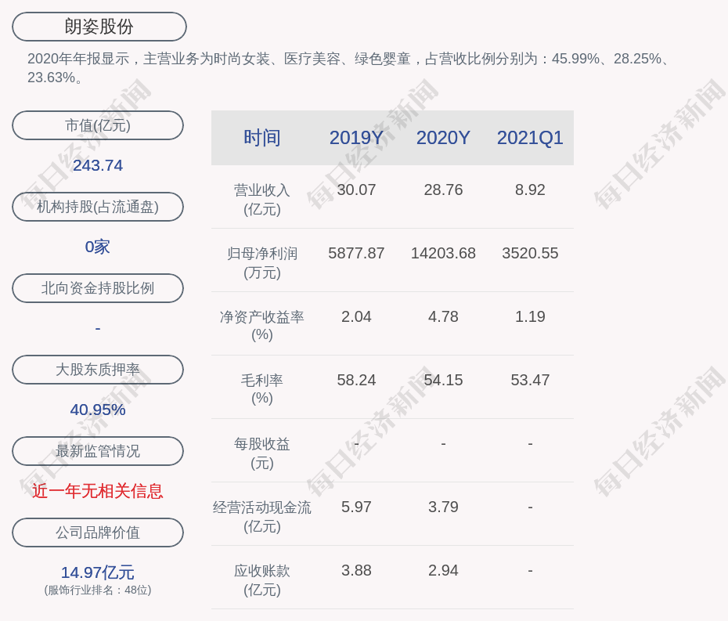This screenshot has width=728, height=621.
Task: Click the 归母净利润(万元) row label
Action: [262, 263]
